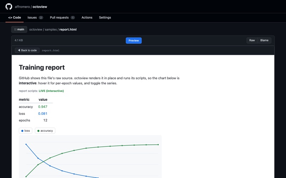Open the affromero user link
Screen dimensions: 286x178
tap(22, 7)
